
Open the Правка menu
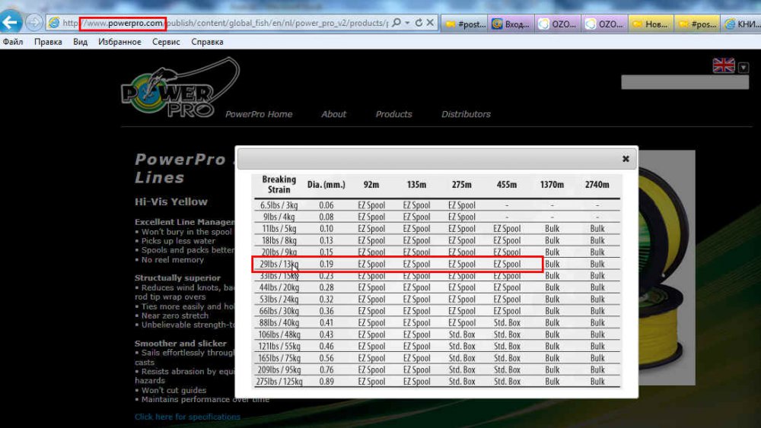[48, 42]
